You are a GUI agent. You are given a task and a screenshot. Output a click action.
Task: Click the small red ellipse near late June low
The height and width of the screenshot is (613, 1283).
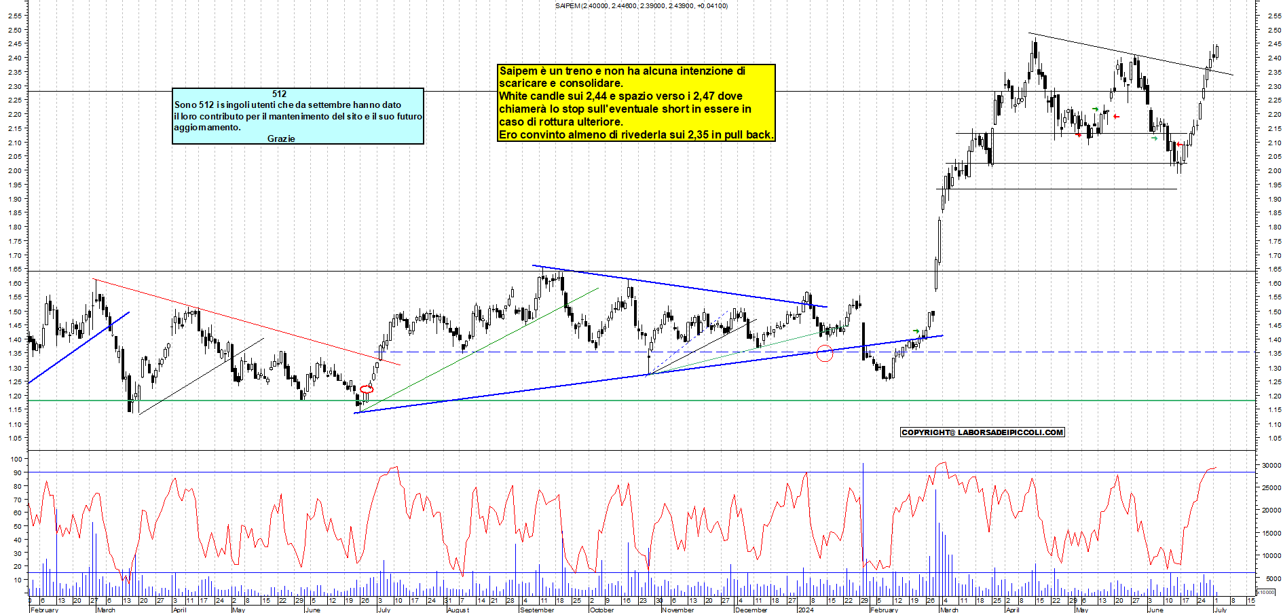tap(367, 390)
